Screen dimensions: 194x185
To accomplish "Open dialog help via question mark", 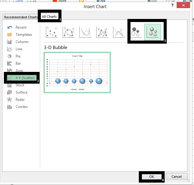I will coord(172,5).
